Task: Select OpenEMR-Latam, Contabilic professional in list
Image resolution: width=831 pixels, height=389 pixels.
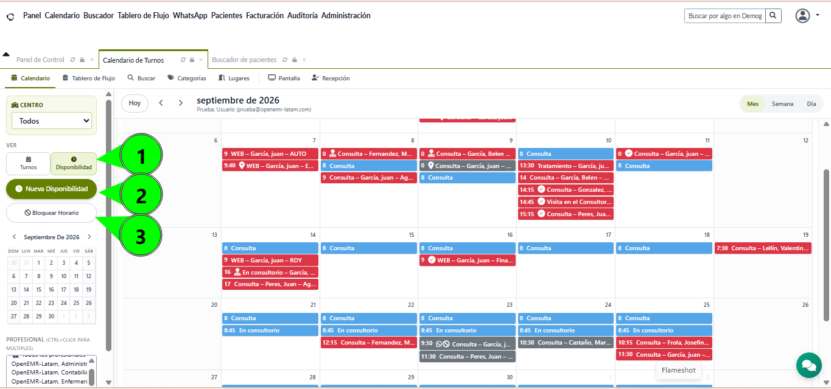Action: click(x=49, y=373)
